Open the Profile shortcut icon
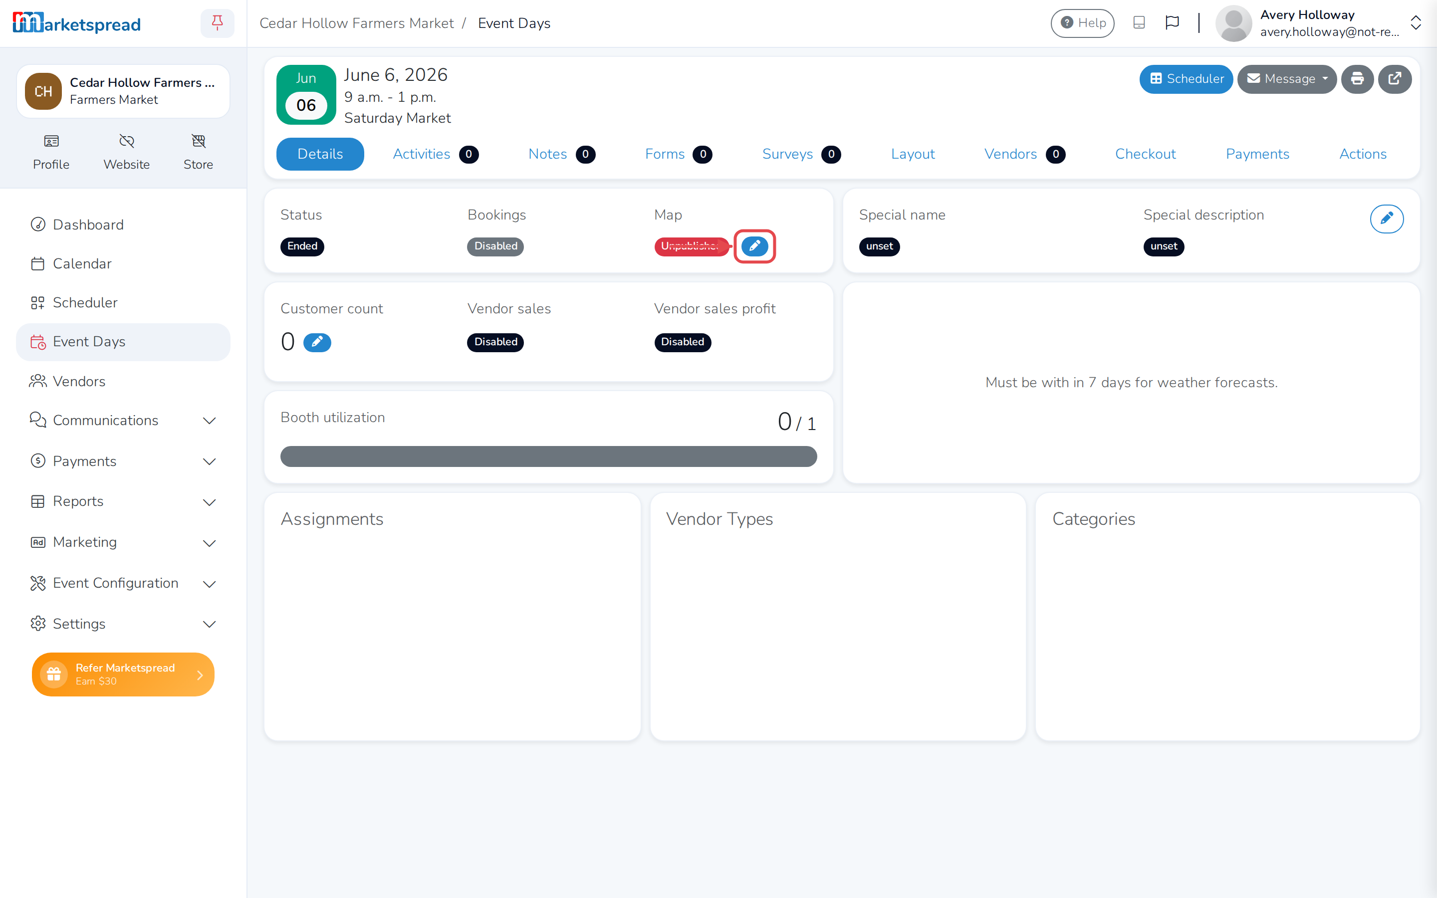The width and height of the screenshot is (1437, 898). pos(51,141)
